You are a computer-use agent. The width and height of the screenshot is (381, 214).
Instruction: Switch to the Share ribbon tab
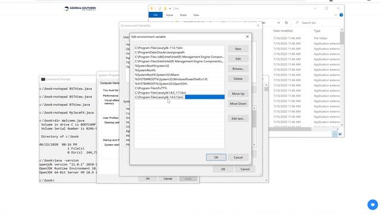(183, 15)
